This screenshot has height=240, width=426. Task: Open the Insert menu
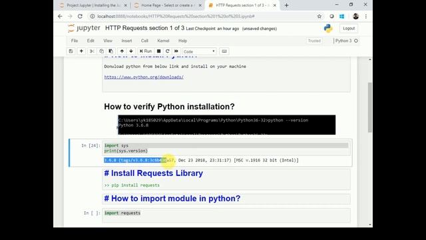click(126, 41)
